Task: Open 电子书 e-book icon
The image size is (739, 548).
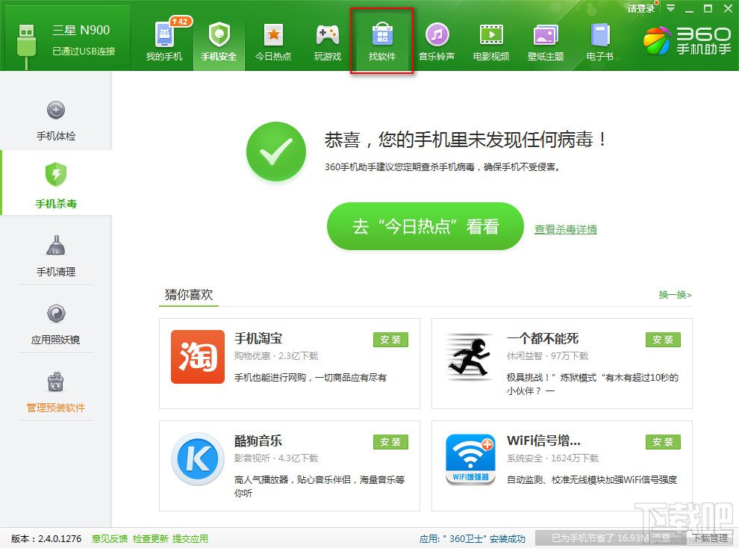Action: (x=600, y=34)
